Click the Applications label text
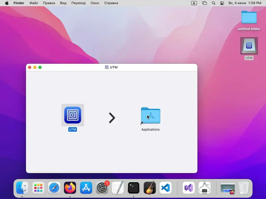Viewport: 266px width, 199px height. pyautogui.click(x=150, y=130)
